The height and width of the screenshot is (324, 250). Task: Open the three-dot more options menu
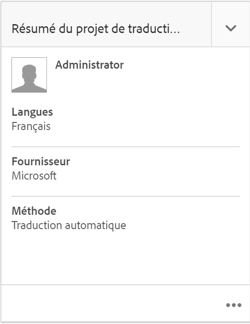tap(233, 305)
